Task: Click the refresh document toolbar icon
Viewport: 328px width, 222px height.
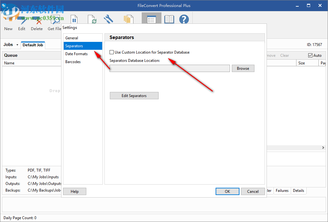Action: point(92,19)
